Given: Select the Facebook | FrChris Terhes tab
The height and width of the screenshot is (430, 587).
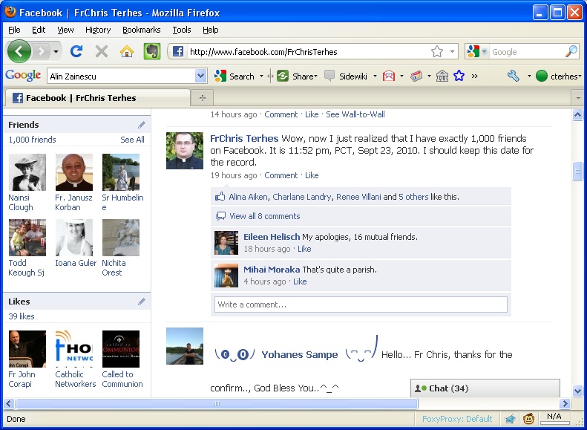Looking at the screenshot, I should (x=97, y=98).
